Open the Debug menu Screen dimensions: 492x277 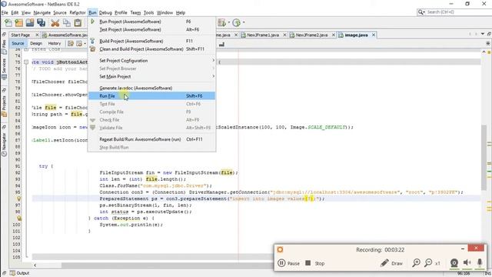[x=105, y=12]
